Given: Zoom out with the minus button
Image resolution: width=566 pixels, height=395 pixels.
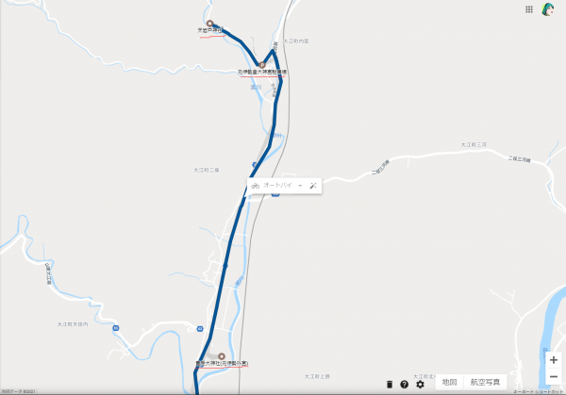Looking at the screenshot, I should click(554, 376).
